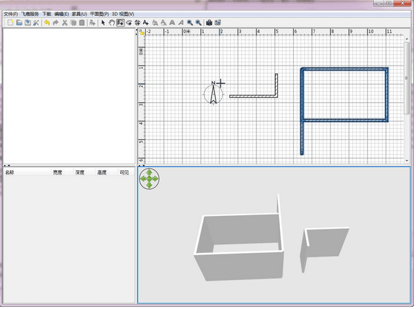Click the Add furniture toolbar icon
The height and width of the screenshot is (309, 416).
click(x=92, y=23)
